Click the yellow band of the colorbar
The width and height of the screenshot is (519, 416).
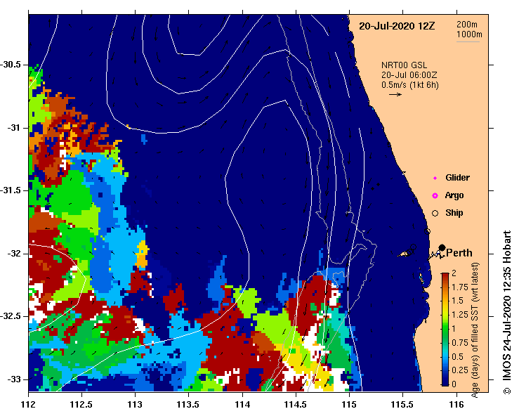(x=445, y=311)
